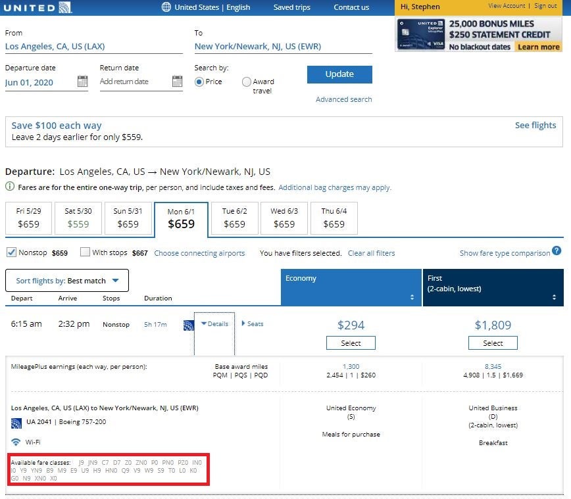This screenshot has height=499, width=571.
Task: Click the Wi-Fi icon in flight details
Action: 16,442
